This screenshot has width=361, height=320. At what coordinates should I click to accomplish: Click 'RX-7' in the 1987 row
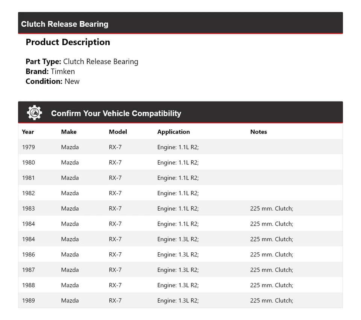coord(115,270)
